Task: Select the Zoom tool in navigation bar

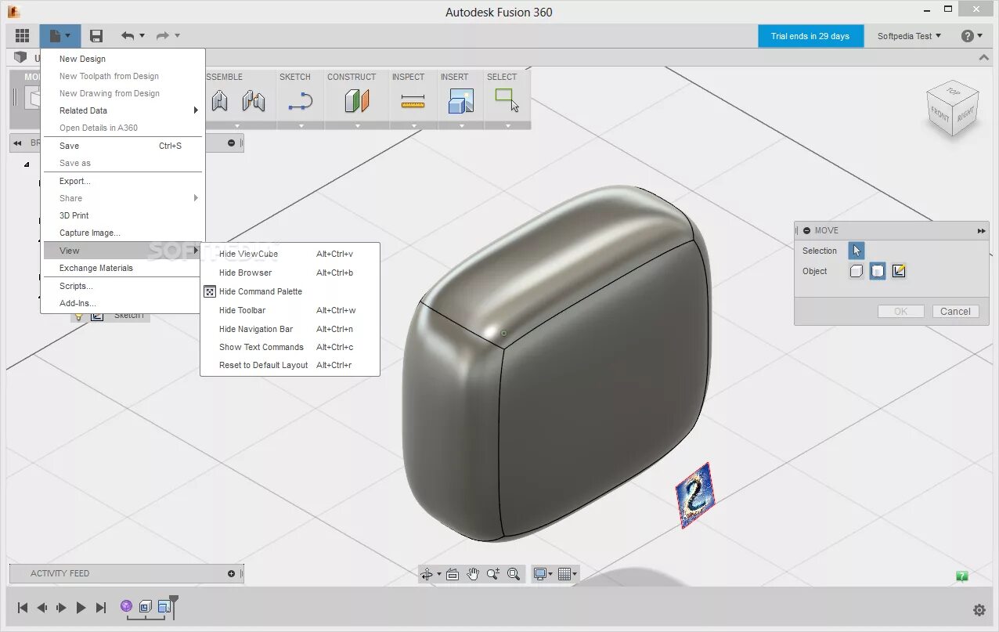Action: [492, 574]
